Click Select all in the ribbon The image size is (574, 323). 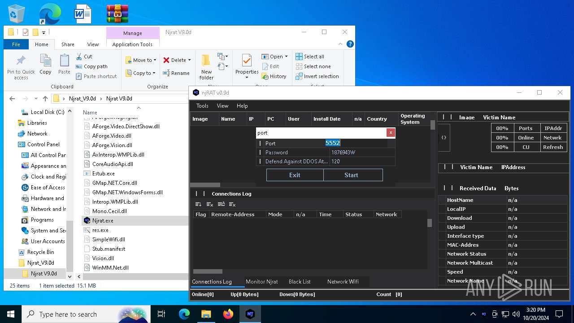tap(310, 57)
